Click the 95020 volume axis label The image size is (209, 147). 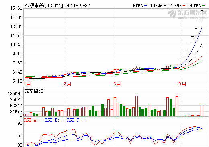tap(16, 99)
